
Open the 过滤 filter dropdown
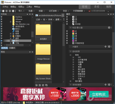coord(39,19)
